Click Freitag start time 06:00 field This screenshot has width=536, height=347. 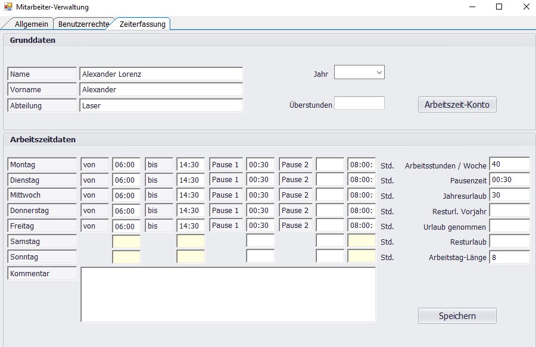(x=126, y=226)
